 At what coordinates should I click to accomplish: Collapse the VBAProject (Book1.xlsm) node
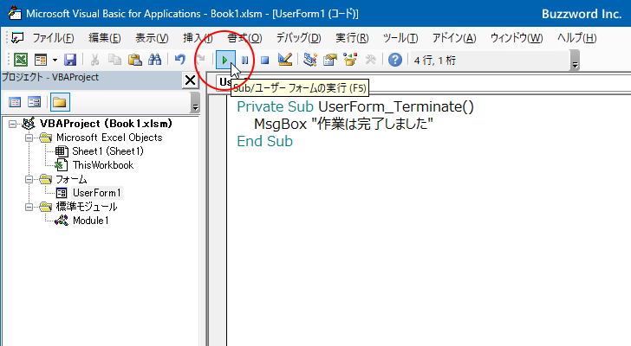point(12,124)
